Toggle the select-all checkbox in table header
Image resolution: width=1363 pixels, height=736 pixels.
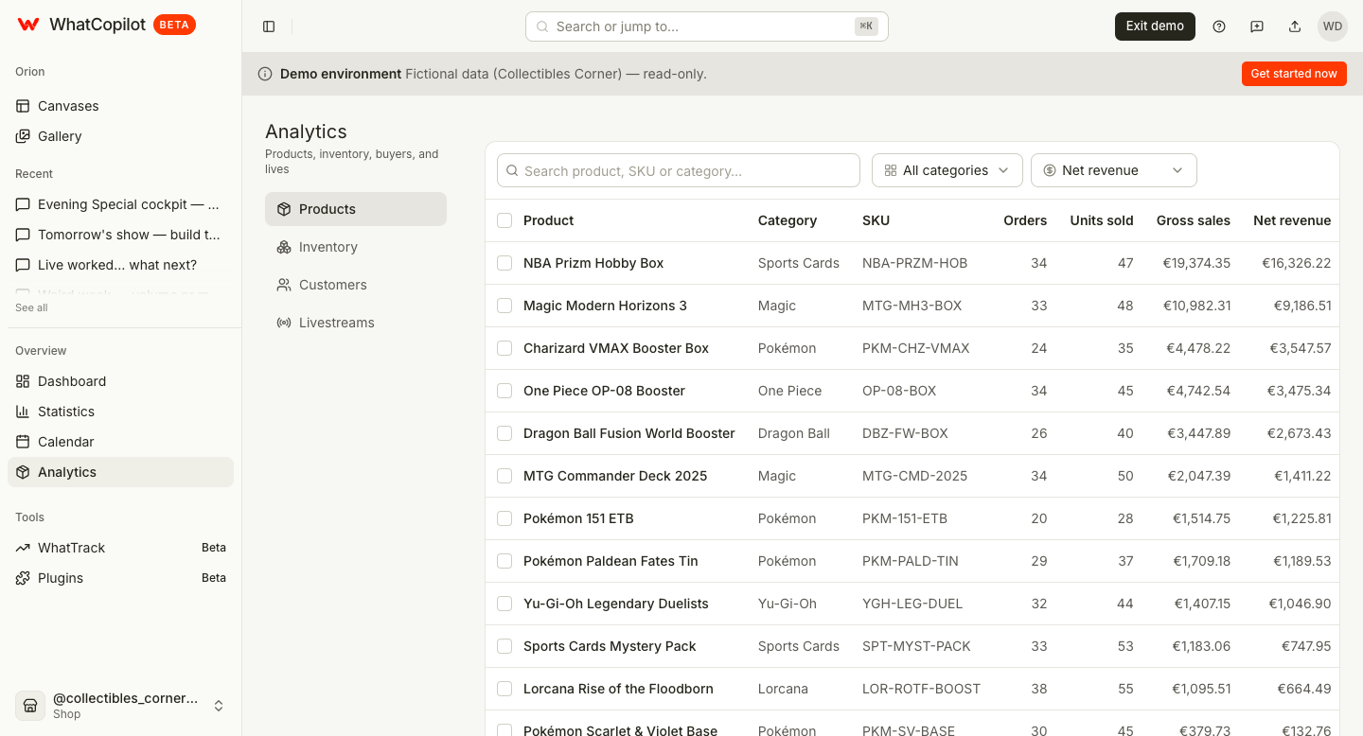504,220
